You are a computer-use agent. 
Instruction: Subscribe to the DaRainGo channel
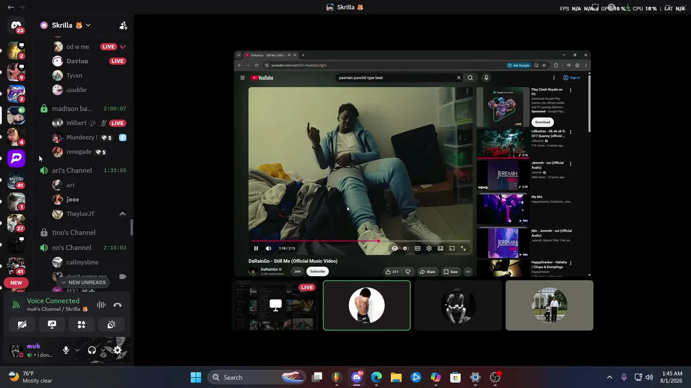pos(317,272)
